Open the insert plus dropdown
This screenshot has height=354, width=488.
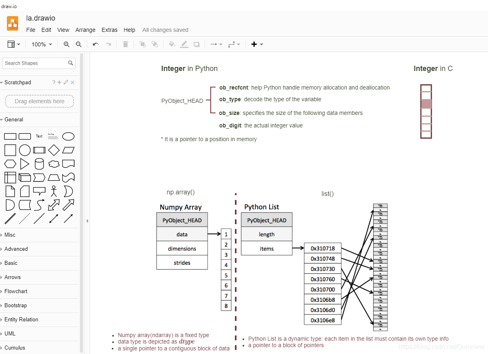pos(257,44)
